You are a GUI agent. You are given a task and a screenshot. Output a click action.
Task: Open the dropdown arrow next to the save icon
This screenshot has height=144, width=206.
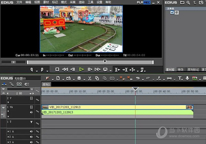click(84, 80)
